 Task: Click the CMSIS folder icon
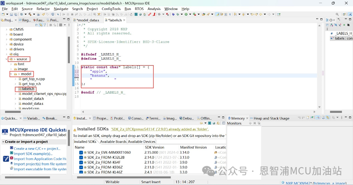pos(10,30)
